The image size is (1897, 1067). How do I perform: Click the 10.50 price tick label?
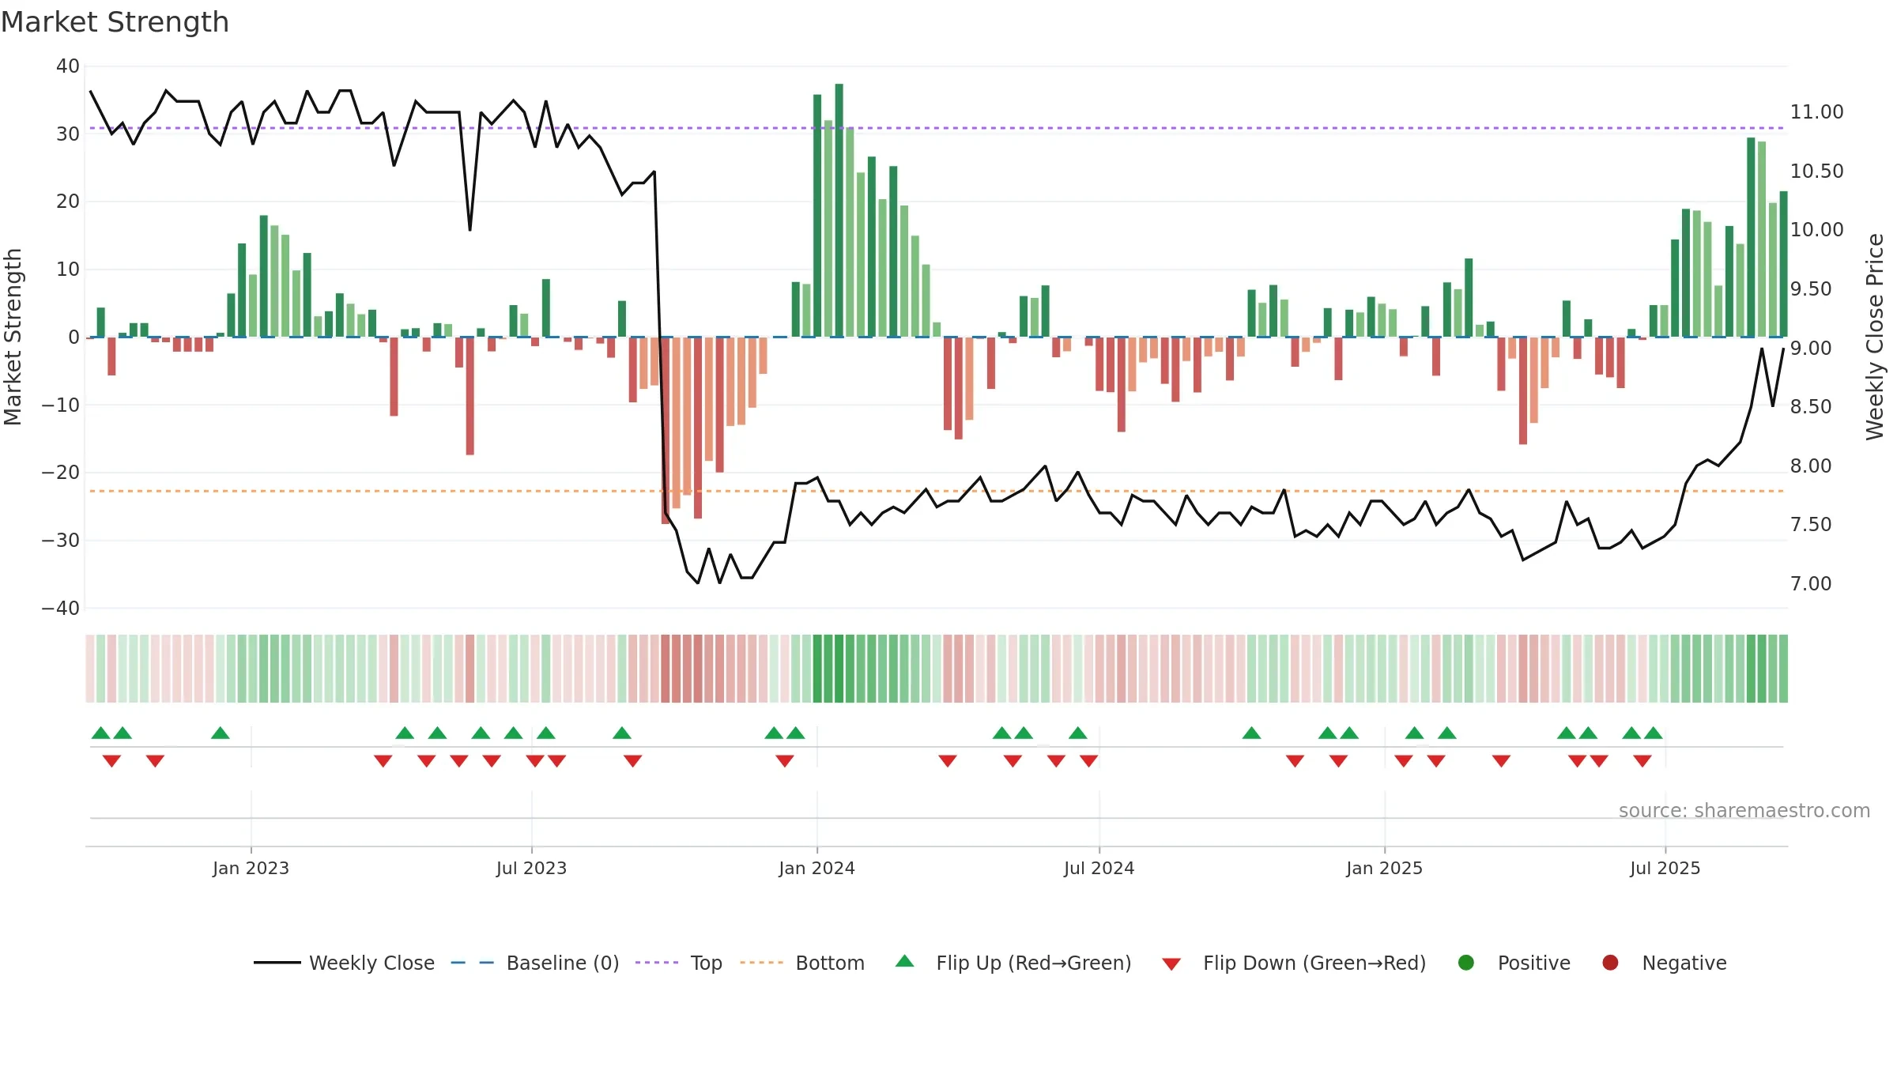coord(1816,172)
